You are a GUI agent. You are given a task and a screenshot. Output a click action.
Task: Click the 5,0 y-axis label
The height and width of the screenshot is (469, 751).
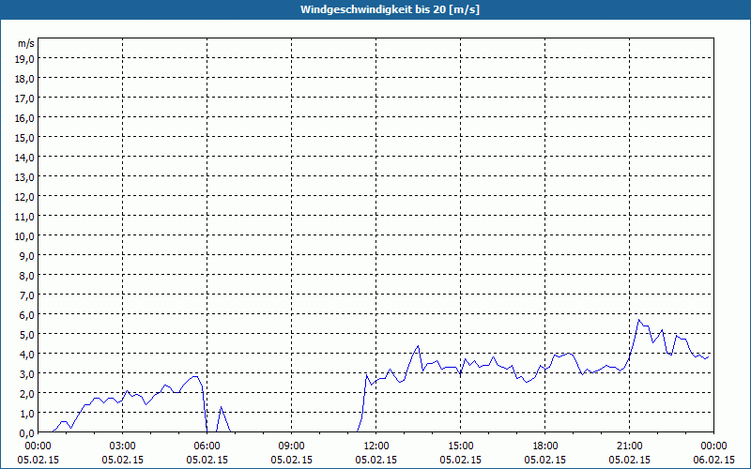click(x=28, y=335)
